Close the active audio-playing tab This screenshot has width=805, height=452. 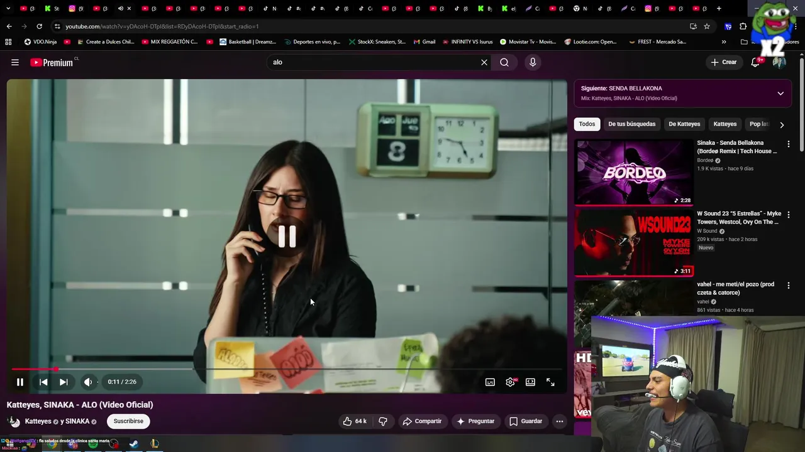(x=130, y=9)
